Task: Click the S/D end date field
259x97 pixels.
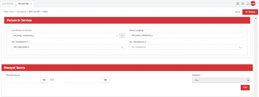Action: (x=83, y=80)
